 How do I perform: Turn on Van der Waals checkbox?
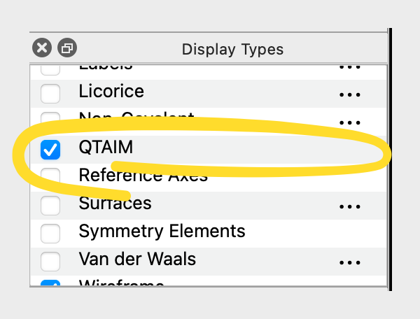pyautogui.click(x=50, y=262)
